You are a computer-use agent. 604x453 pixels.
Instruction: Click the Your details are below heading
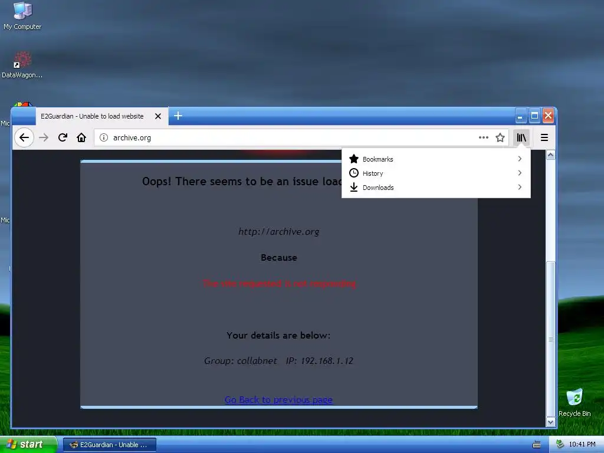coord(278,336)
